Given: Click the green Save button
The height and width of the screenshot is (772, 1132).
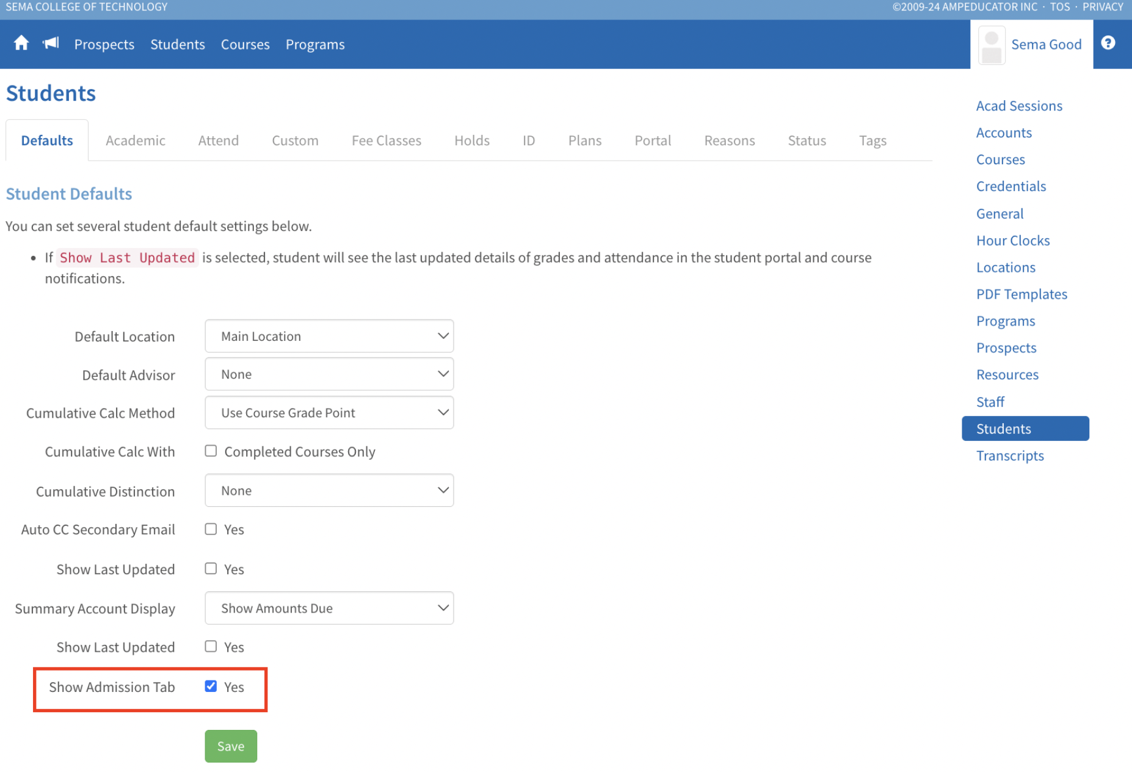Looking at the screenshot, I should 231,746.
